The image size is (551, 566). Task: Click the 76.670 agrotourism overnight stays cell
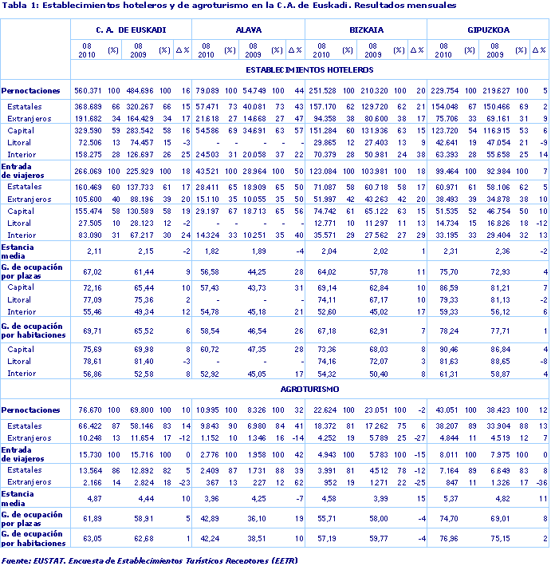click(91, 410)
